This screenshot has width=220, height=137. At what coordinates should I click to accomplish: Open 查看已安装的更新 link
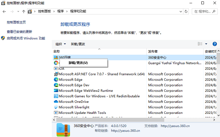point(19,32)
